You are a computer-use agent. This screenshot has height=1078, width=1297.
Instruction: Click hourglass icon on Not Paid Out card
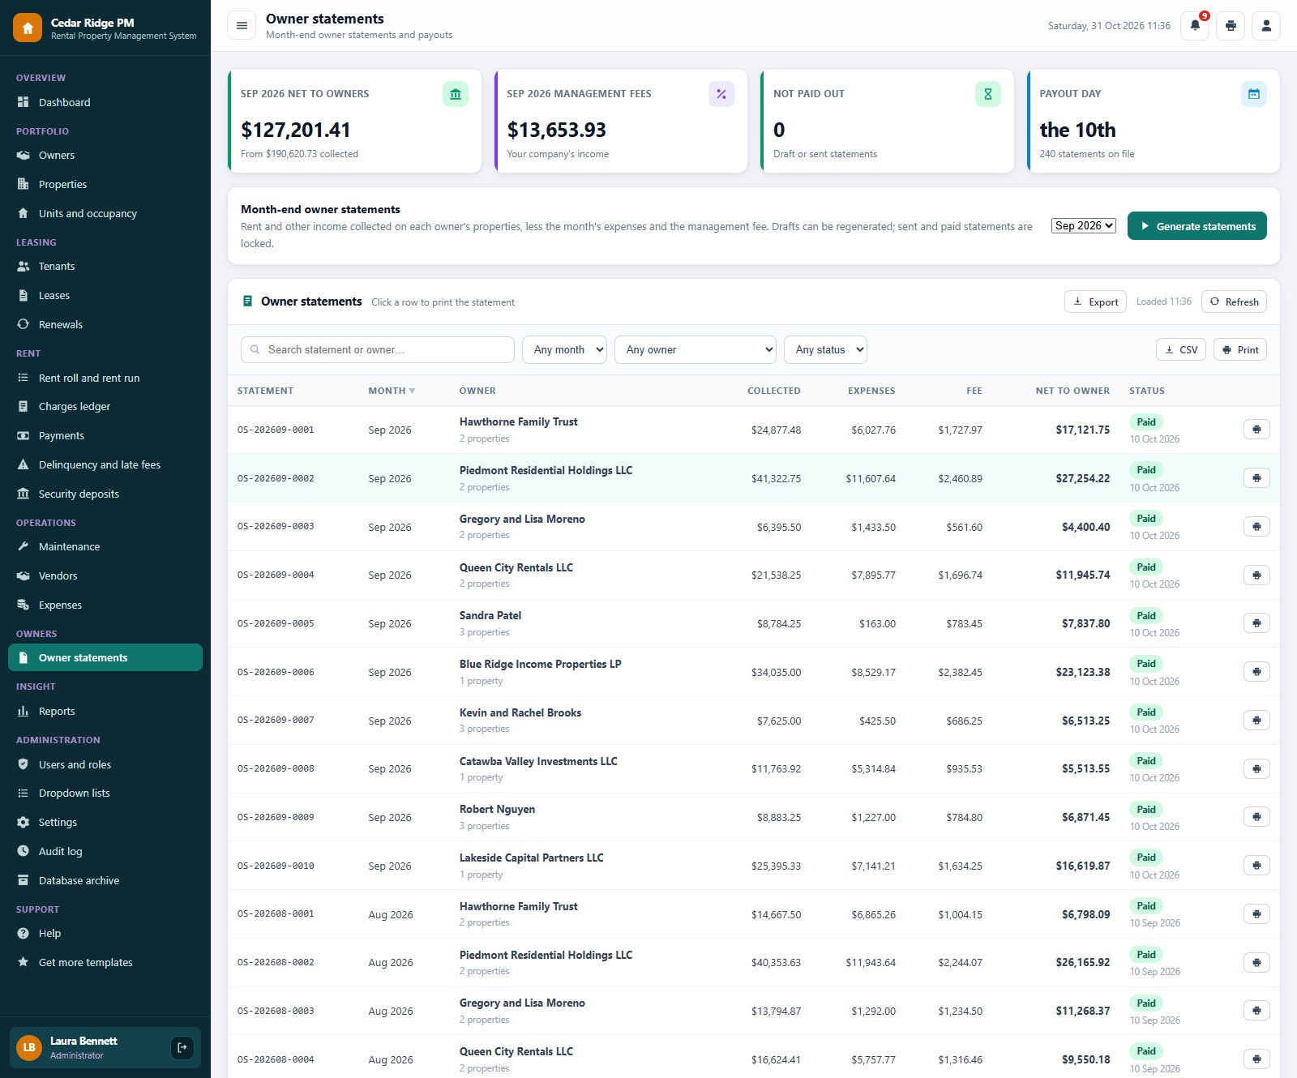pos(988,94)
